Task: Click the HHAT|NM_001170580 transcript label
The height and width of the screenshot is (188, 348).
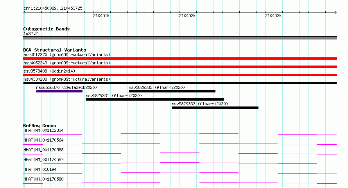Action: point(43,179)
